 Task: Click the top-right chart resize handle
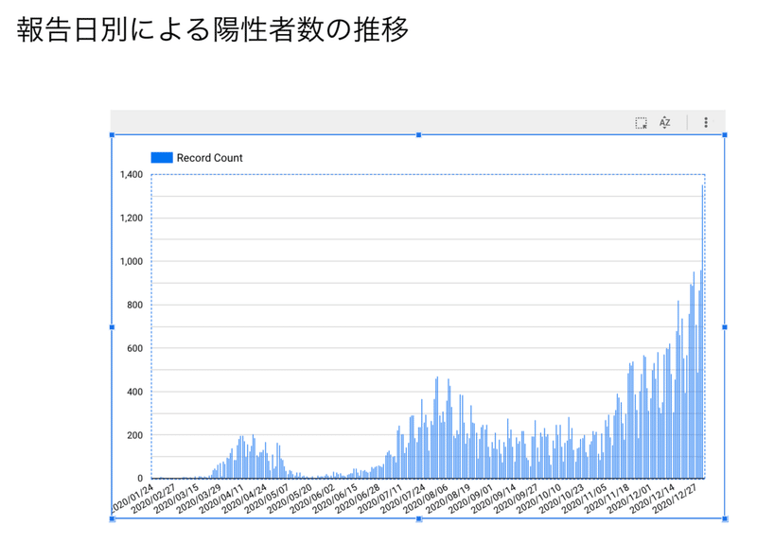(725, 135)
